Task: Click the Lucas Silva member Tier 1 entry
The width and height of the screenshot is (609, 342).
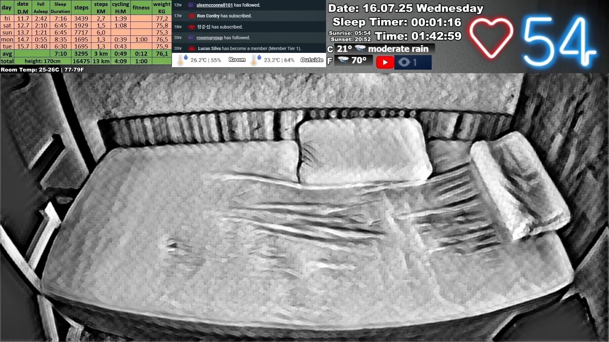Action: [249, 48]
